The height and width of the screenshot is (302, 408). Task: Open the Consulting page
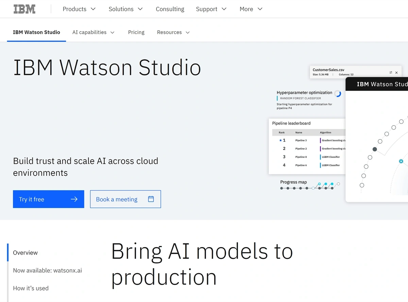[x=170, y=9]
